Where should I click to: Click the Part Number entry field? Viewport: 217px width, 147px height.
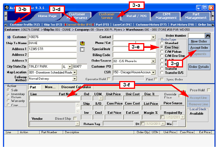(x=55, y=98)
